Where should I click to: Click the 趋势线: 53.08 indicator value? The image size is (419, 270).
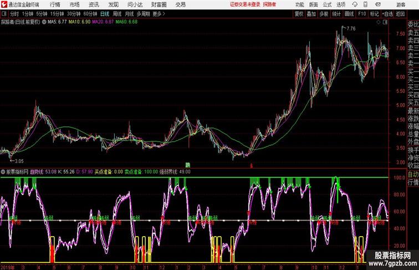[x=43, y=172]
